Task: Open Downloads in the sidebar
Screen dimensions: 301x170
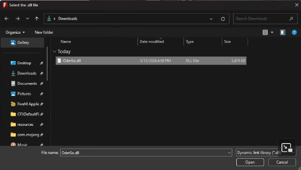Action: point(27,73)
